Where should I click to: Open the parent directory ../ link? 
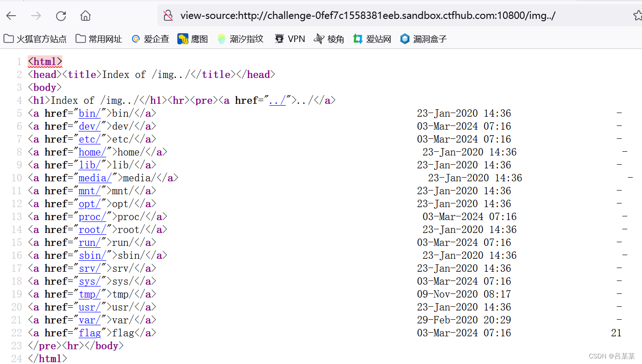point(277,100)
